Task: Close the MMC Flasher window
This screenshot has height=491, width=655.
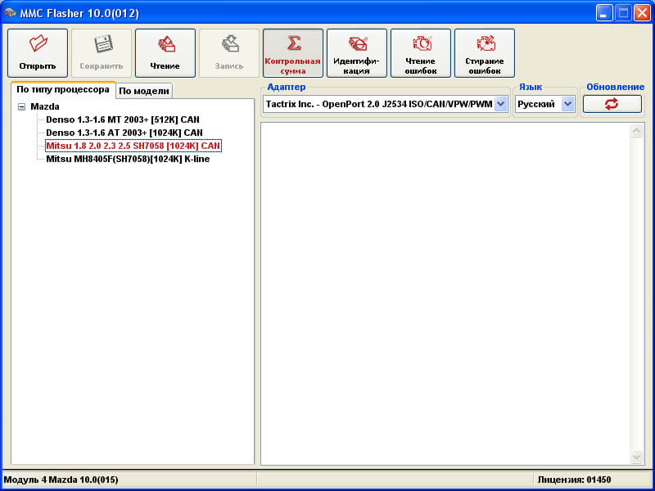Action: pos(642,13)
